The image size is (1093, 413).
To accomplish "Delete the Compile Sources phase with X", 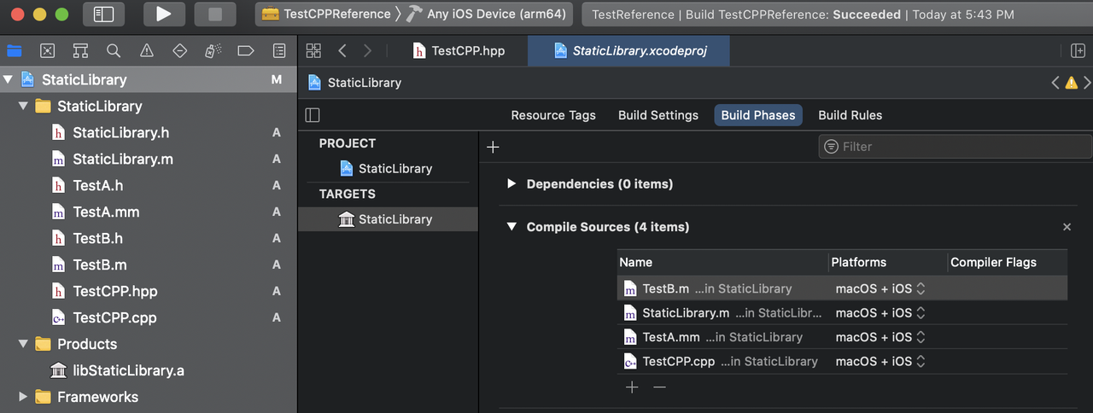I will [1067, 227].
